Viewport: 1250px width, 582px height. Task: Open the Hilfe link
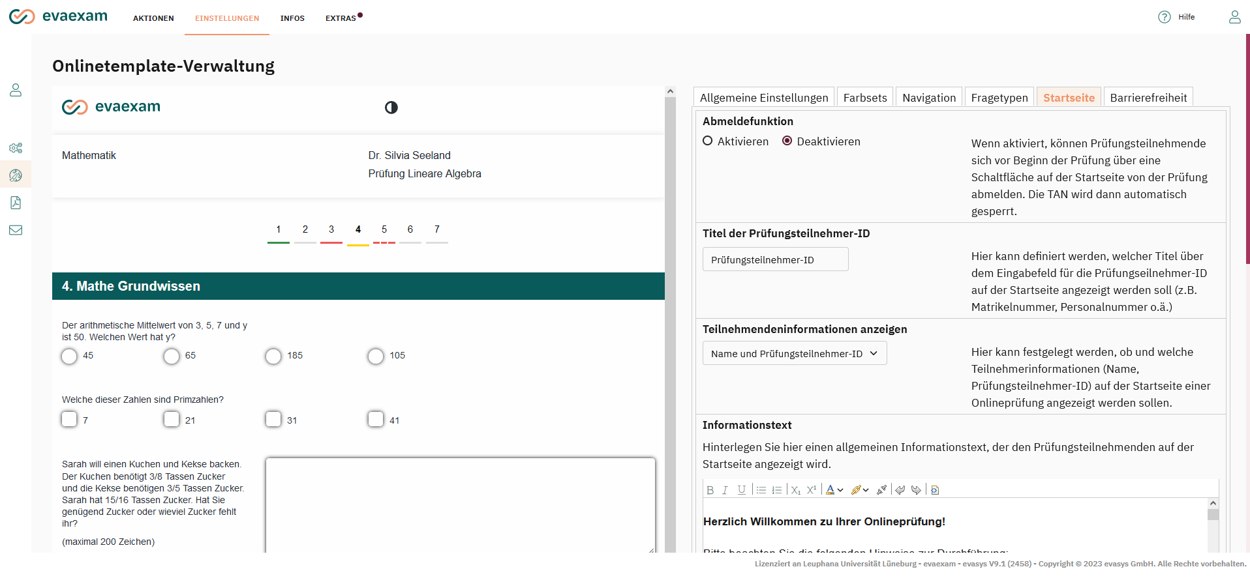pos(1185,17)
